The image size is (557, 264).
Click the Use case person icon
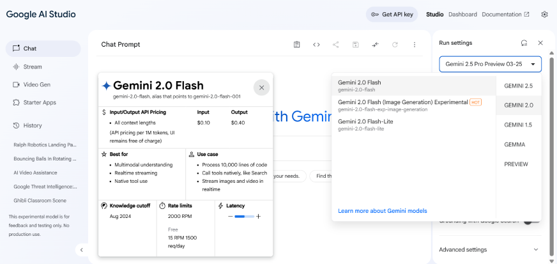coord(192,155)
